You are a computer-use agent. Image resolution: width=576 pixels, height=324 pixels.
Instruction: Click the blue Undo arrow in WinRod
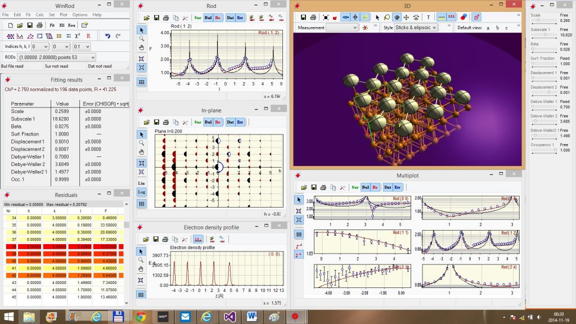[x=107, y=36]
